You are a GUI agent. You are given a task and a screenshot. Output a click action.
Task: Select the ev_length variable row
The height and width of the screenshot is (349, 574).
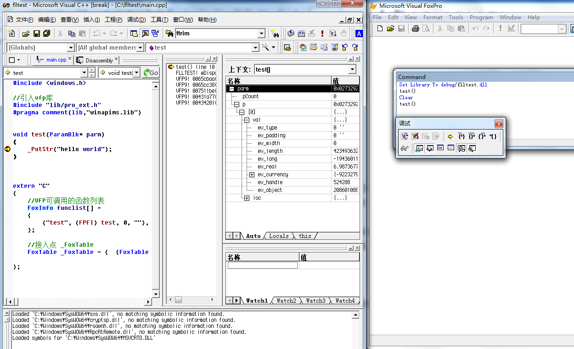click(293, 151)
